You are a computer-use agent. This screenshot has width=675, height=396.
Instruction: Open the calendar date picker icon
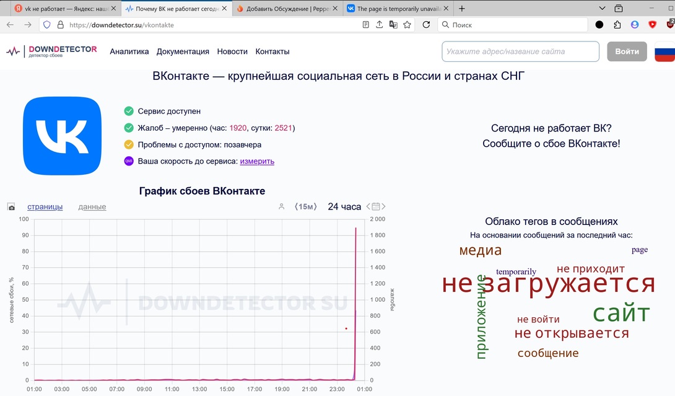(376, 206)
